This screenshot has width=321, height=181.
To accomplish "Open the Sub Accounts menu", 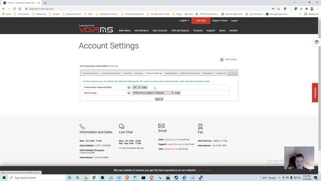I will coord(160,31).
